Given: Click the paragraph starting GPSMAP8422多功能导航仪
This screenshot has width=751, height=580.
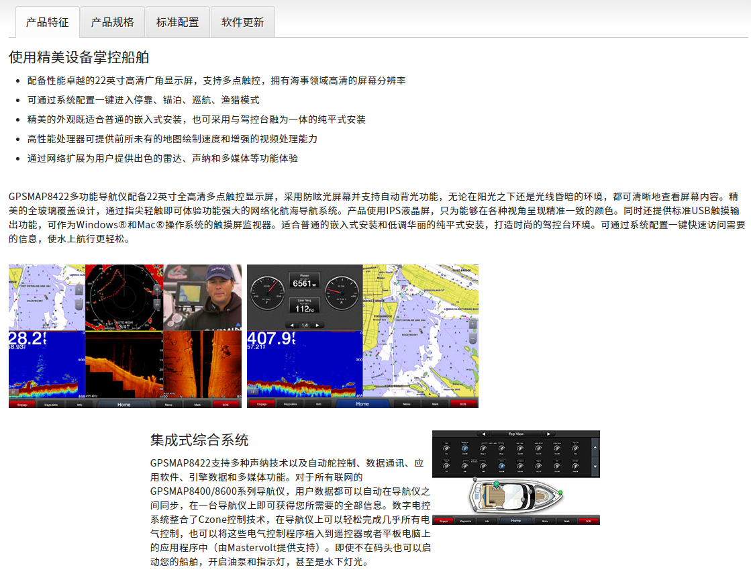Looking at the screenshot, I should [377, 217].
